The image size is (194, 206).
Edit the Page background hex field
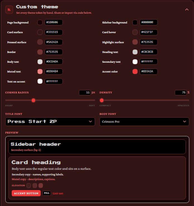pyautogui.click(x=54, y=22)
